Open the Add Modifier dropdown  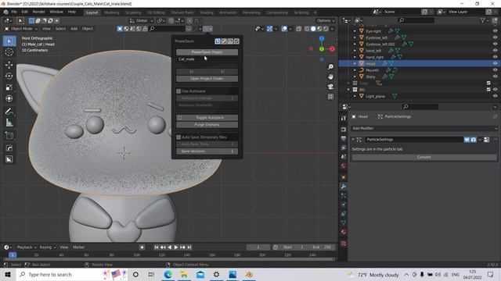[x=424, y=128]
